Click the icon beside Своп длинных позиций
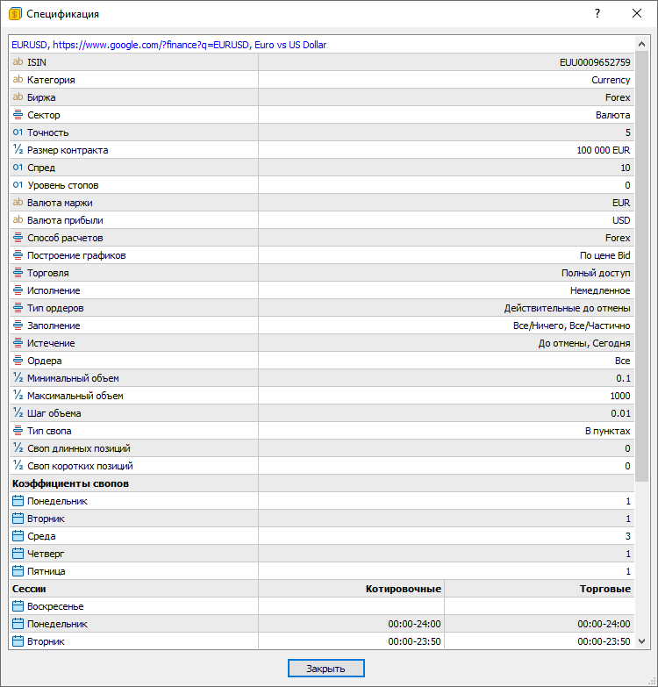 coord(18,448)
